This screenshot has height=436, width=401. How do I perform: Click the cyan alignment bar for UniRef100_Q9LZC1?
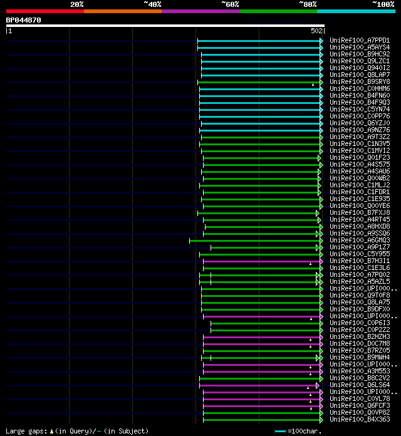click(x=261, y=62)
